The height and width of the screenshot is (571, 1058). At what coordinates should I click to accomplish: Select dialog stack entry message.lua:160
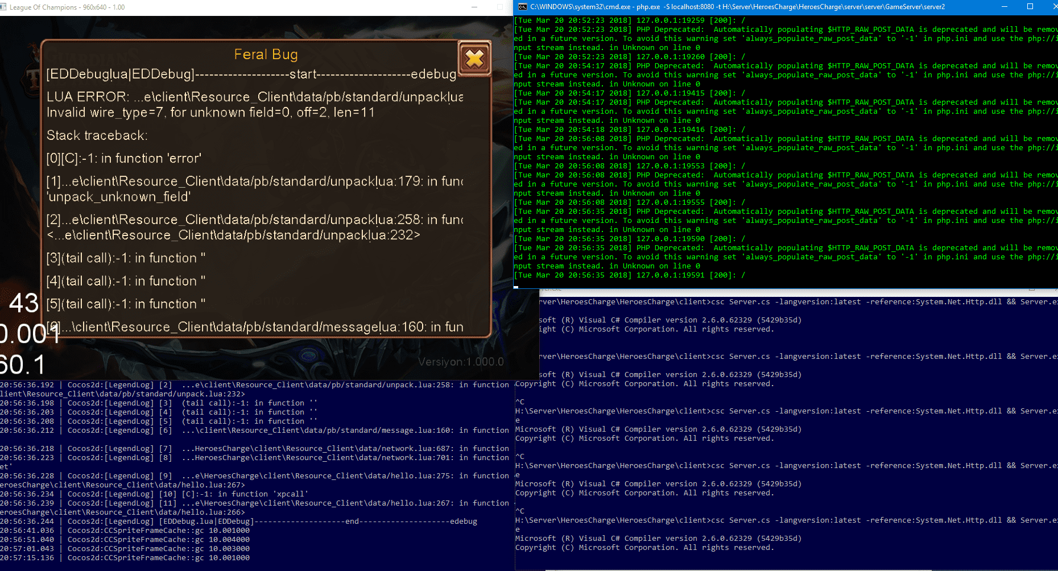[x=255, y=327]
